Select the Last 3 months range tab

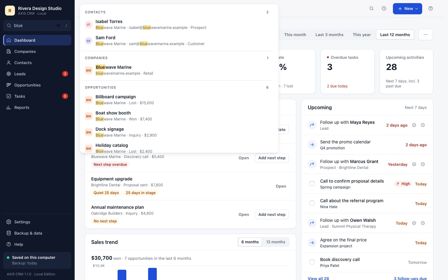click(329, 35)
